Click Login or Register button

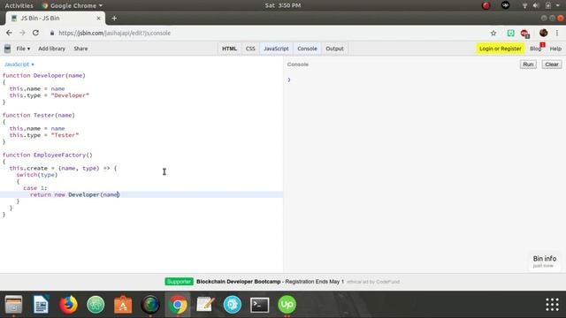click(x=500, y=49)
